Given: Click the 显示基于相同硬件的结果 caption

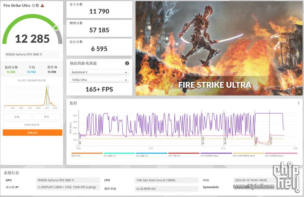Looking at the screenshot, I should click(x=32, y=80).
